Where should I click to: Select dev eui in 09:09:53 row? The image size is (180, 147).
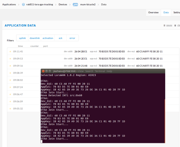click(x=149, y=59)
